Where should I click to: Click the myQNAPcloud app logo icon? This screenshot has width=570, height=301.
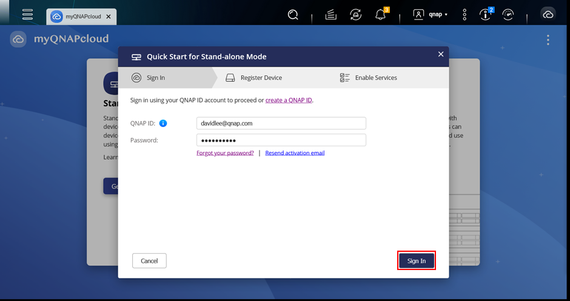(x=18, y=39)
